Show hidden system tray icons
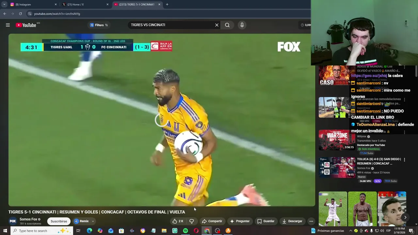 tap(351, 231)
